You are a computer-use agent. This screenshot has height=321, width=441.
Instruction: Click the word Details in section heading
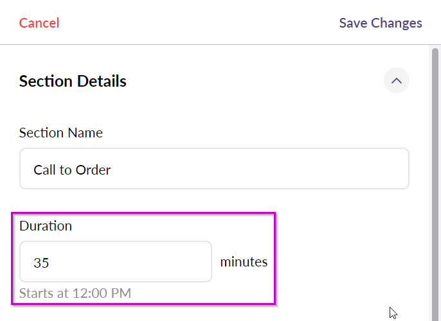102,81
